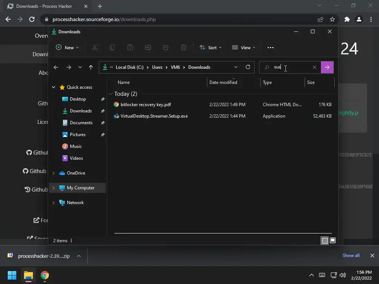Image resolution: width=379 pixels, height=284 pixels.
Task: Click the Share icon in File Explorer toolbar
Action: 166,48
